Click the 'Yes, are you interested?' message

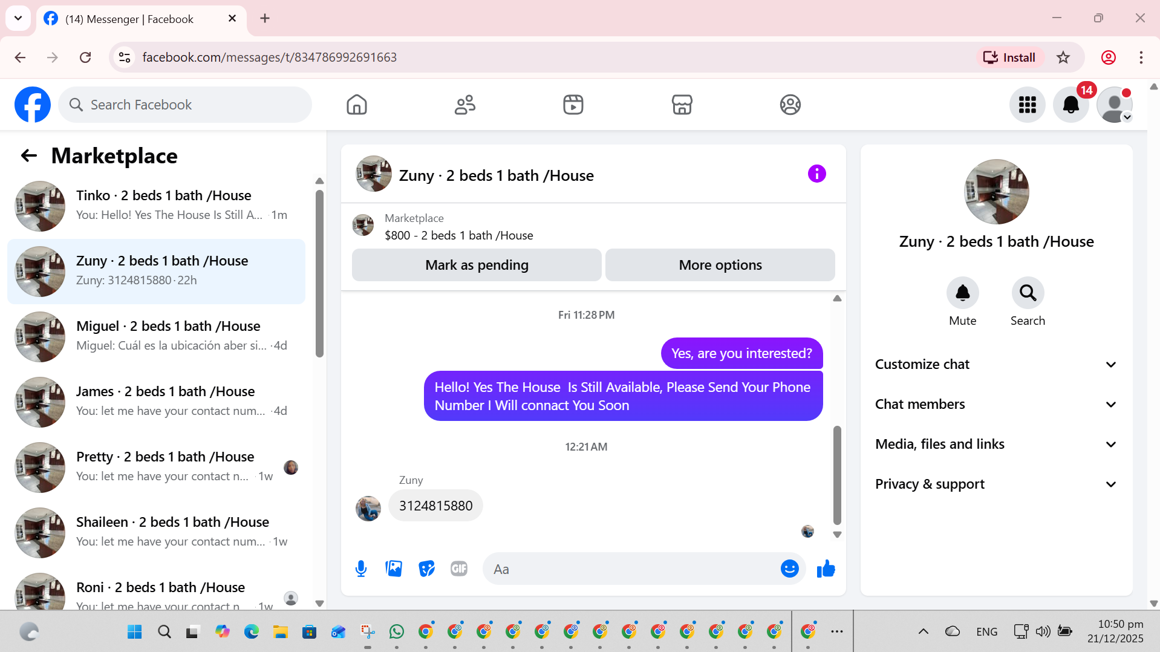click(741, 353)
